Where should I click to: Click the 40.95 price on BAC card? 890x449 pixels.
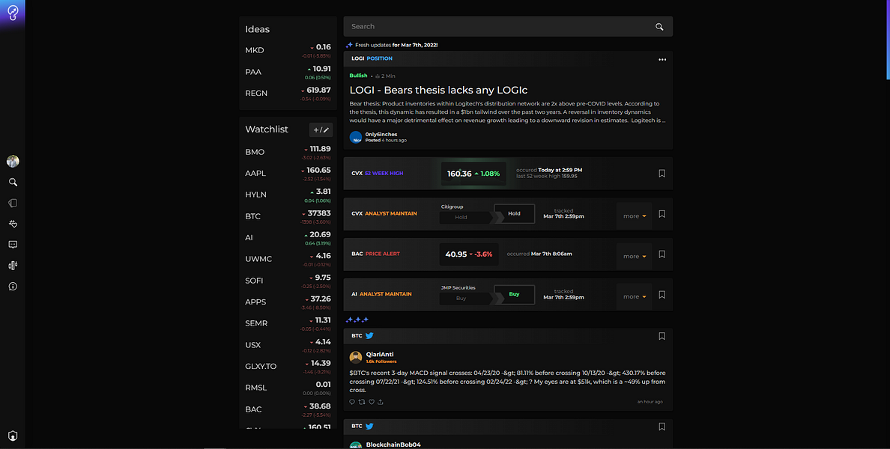tap(455, 254)
